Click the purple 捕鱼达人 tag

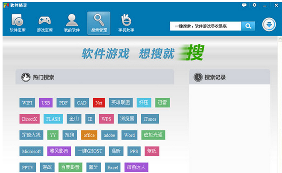tap(136, 167)
